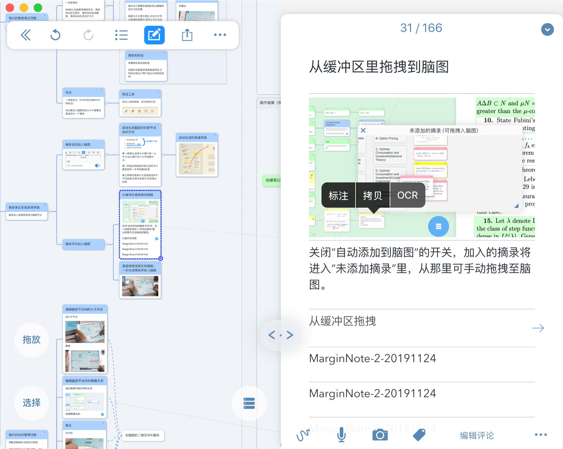The image size is (563, 449).
Task: Toggle edit mode with the blue pencil icon
Action: [154, 35]
